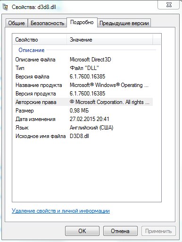The image size is (182, 242).
Task: Open Удаление свойств и личной информации link
Action: 61,211
